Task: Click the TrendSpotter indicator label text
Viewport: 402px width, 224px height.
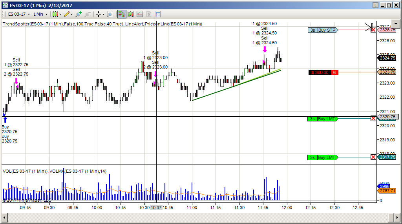Action: tap(102, 24)
